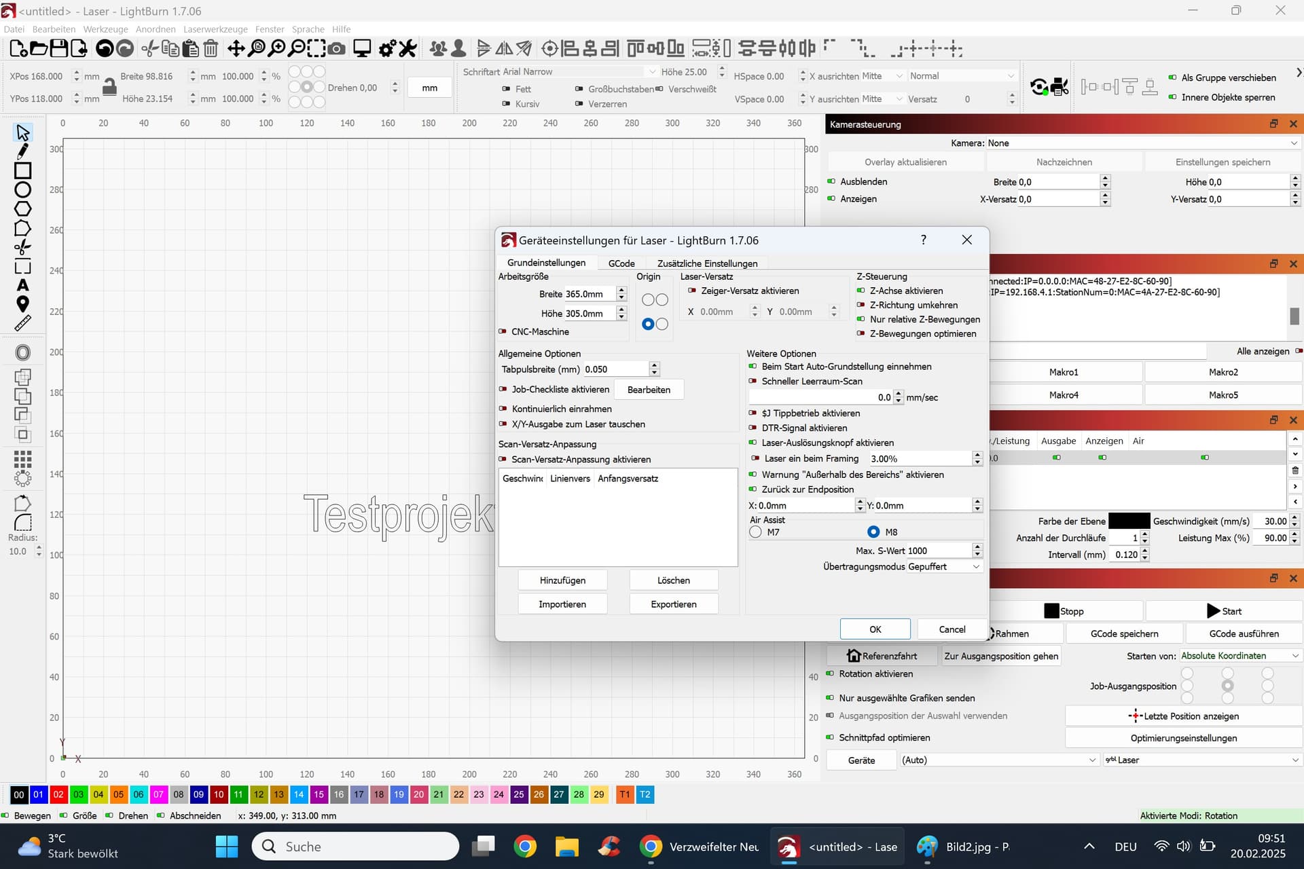Open the Laserwerkzeuge menu
Screen dimensions: 1304x869
pos(215,29)
